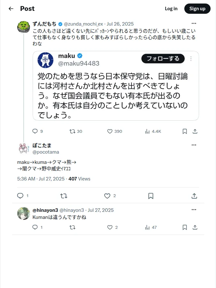View analytics showing 4.4K views
216x288 pixels.
(x=153, y=131)
